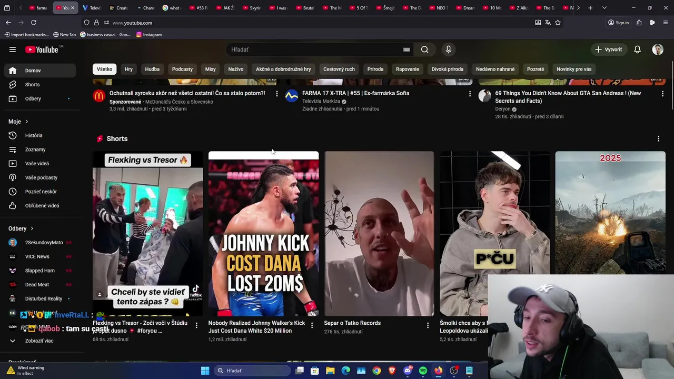Open Discord from taskbar
The width and height of the screenshot is (674, 379).
[x=408, y=371]
